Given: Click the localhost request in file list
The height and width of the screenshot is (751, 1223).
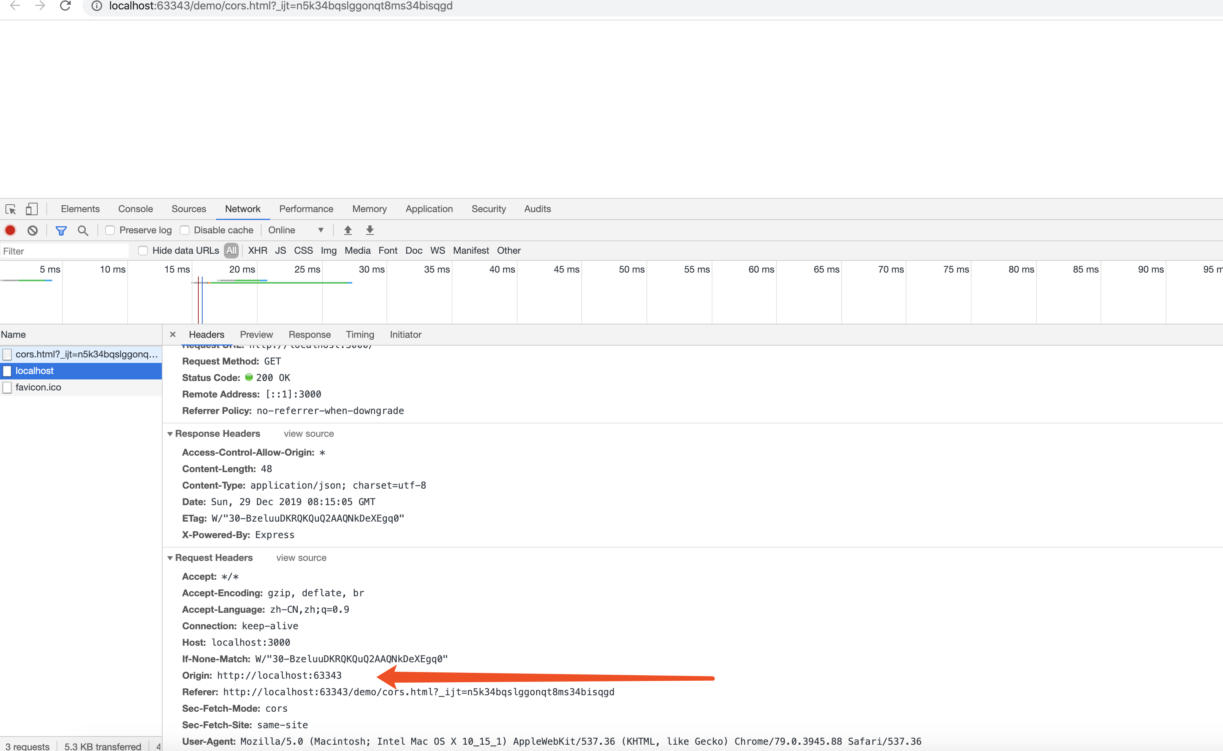Looking at the screenshot, I should click(33, 370).
